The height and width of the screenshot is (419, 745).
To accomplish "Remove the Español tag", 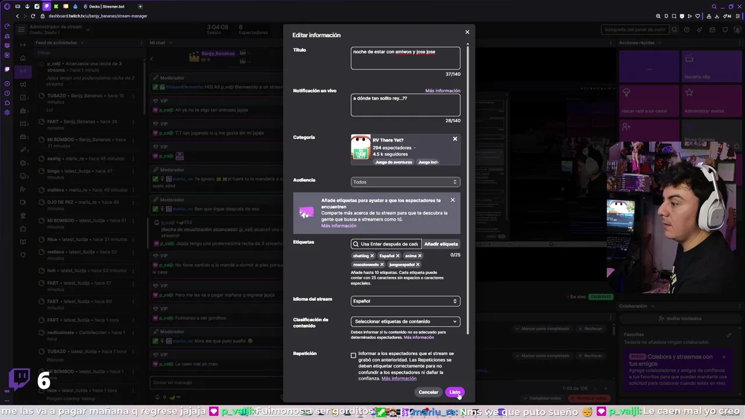I will [398, 256].
